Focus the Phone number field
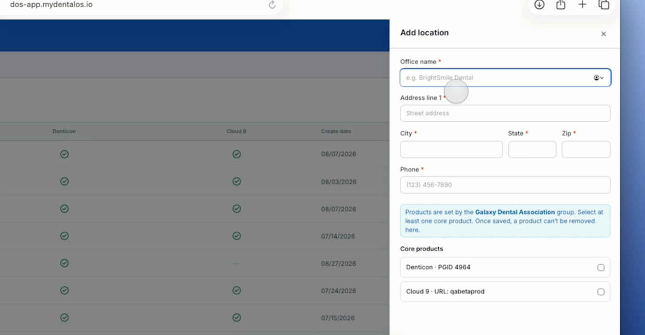Viewport: 645px width, 335px height. coord(505,185)
